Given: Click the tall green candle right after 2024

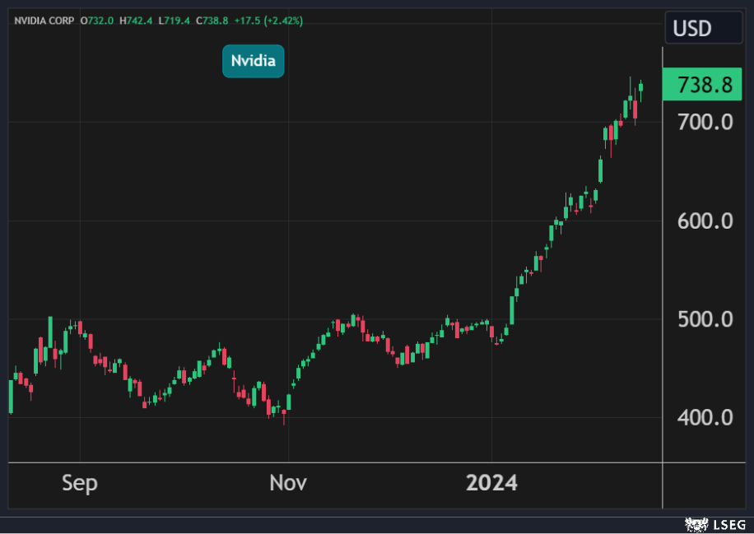Looking at the screenshot, I should click(x=512, y=310).
